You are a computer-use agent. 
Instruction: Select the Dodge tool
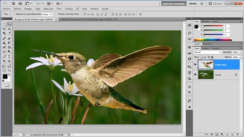pos(9,51)
